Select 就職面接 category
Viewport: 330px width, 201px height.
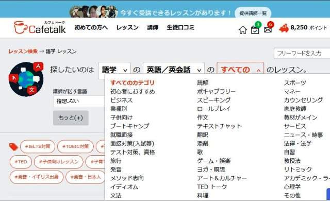(x=122, y=135)
